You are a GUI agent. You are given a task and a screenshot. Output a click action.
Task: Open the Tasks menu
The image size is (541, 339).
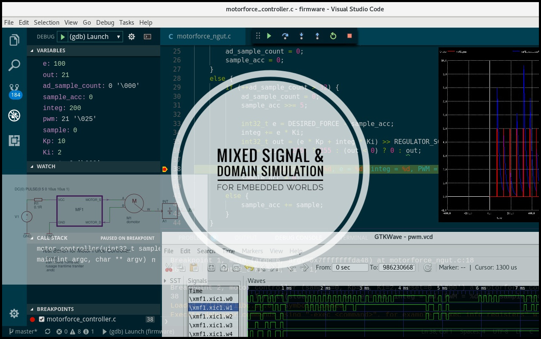click(126, 22)
